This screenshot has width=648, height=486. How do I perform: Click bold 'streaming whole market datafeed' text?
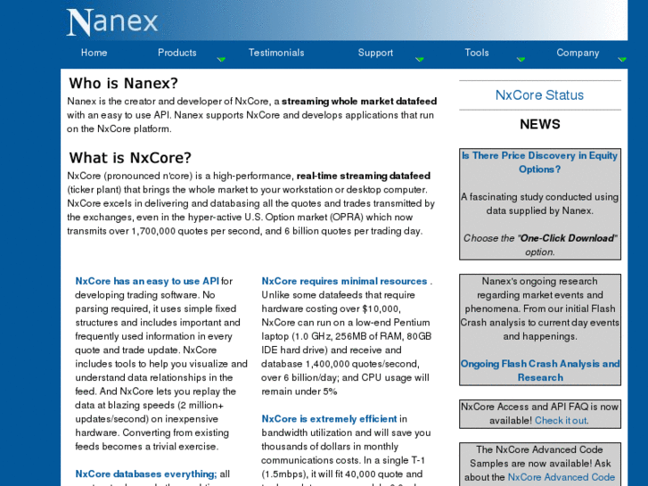(359, 102)
